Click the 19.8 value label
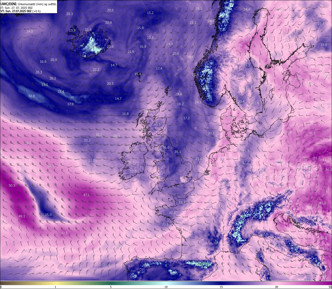332x289 pixels. tap(324, 45)
